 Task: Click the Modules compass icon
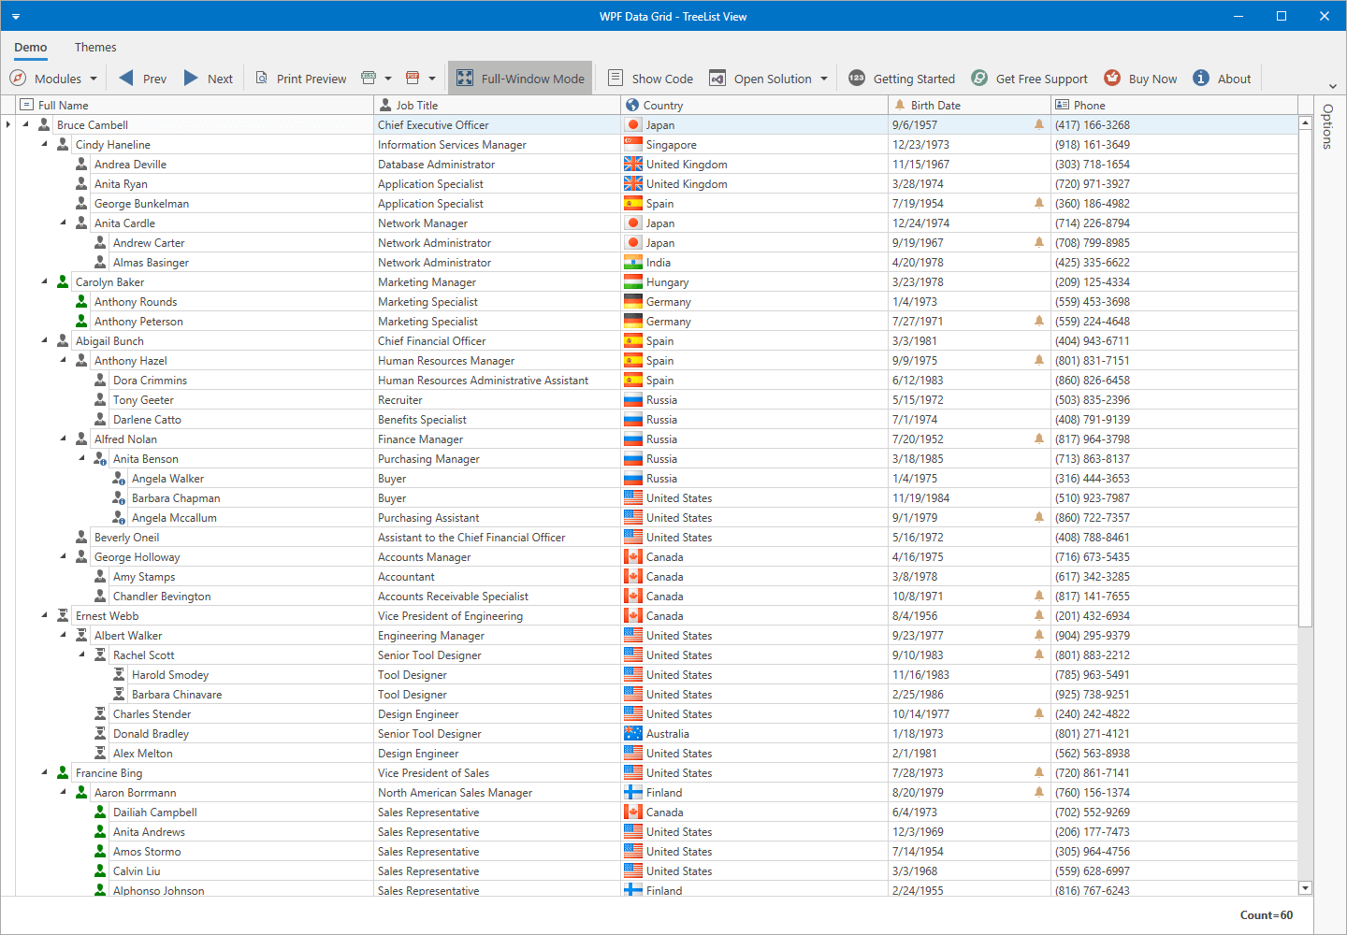(x=18, y=79)
